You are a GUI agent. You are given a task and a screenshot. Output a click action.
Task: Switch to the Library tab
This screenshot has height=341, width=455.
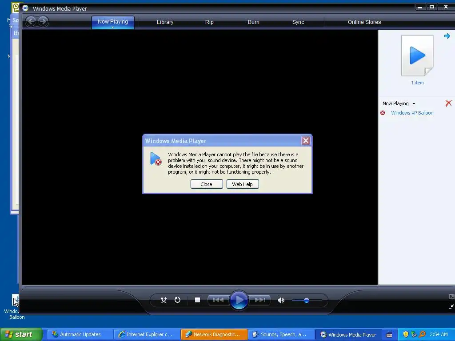(x=165, y=22)
